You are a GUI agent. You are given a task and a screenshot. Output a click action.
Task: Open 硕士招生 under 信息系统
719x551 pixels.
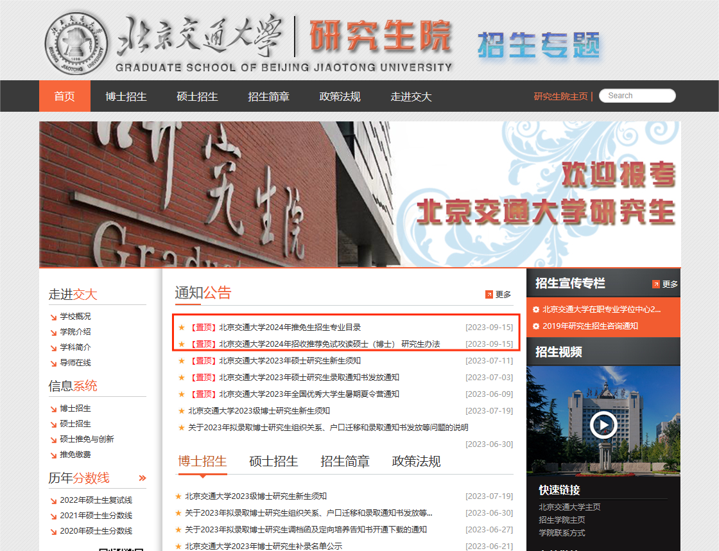[75, 424]
